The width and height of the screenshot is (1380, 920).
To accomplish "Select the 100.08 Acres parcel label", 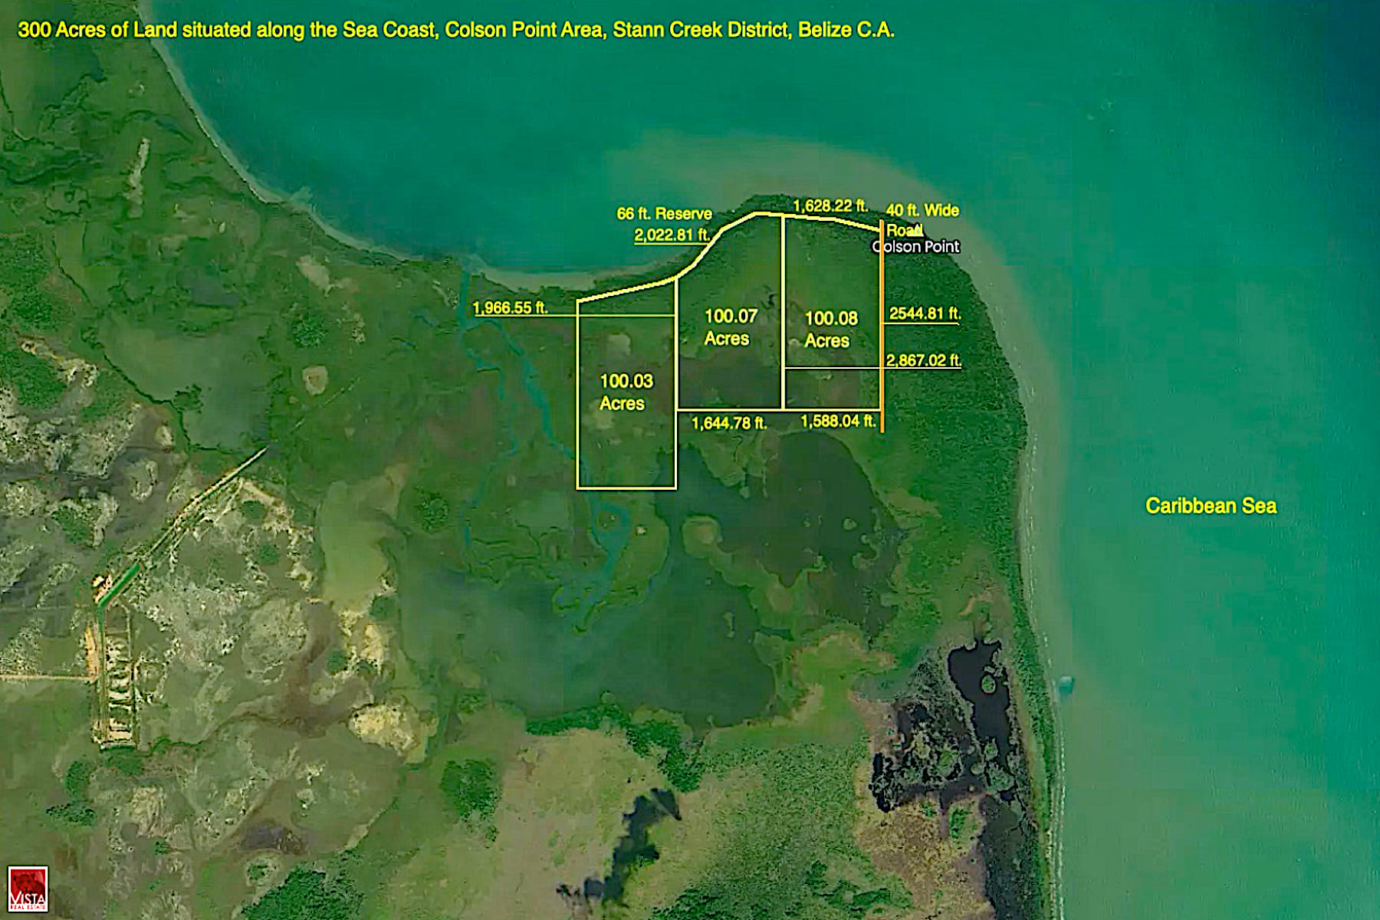I will pos(830,326).
